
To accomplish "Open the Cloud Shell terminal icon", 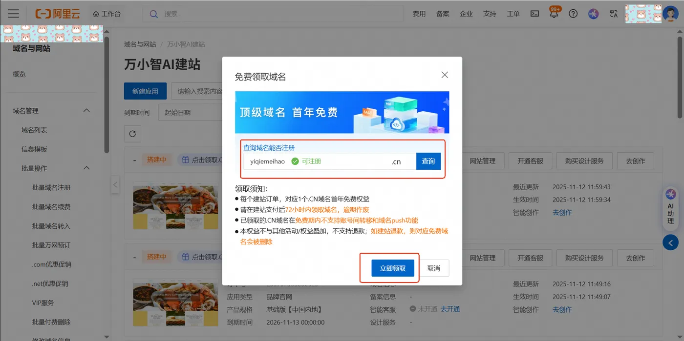I will click(534, 13).
